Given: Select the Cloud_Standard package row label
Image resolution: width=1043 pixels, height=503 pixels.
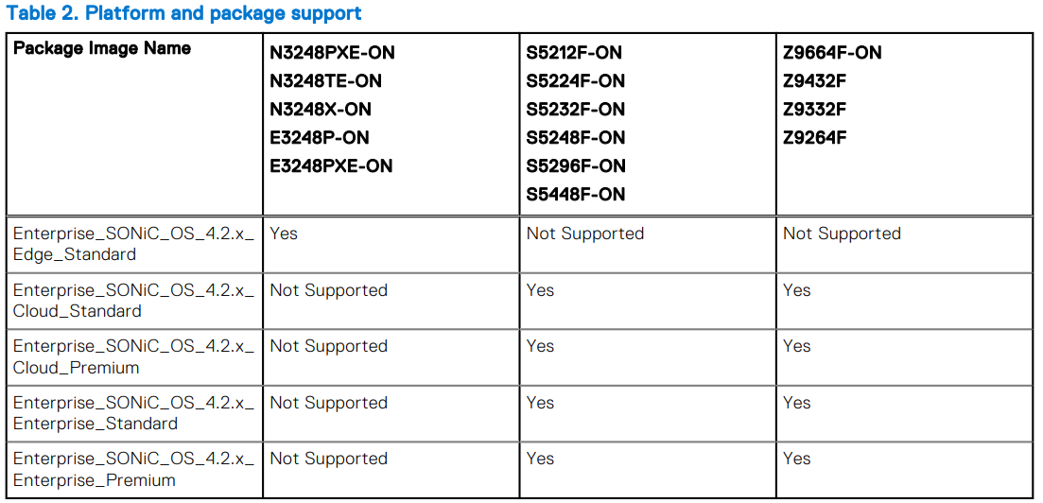Looking at the screenshot, I should coord(132,301).
